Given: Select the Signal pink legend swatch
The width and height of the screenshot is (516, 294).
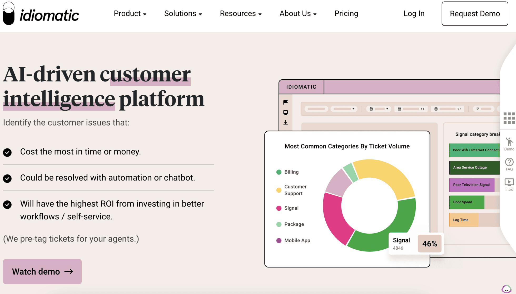Looking at the screenshot, I should click(x=279, y=208).
